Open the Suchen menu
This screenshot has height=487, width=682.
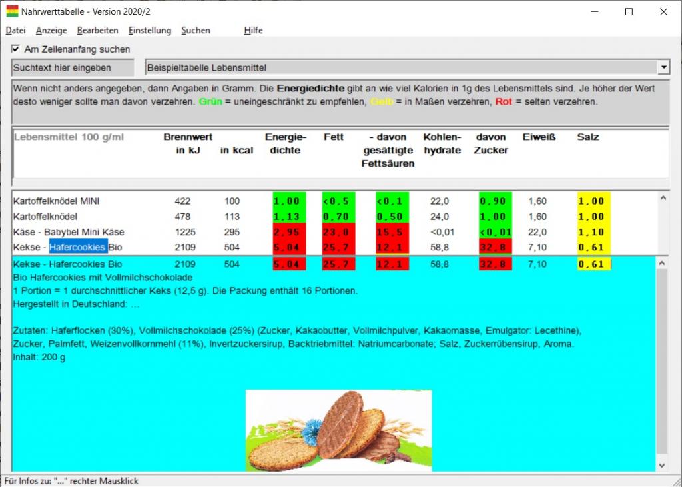pyautogui.click(x=196, y=31)
